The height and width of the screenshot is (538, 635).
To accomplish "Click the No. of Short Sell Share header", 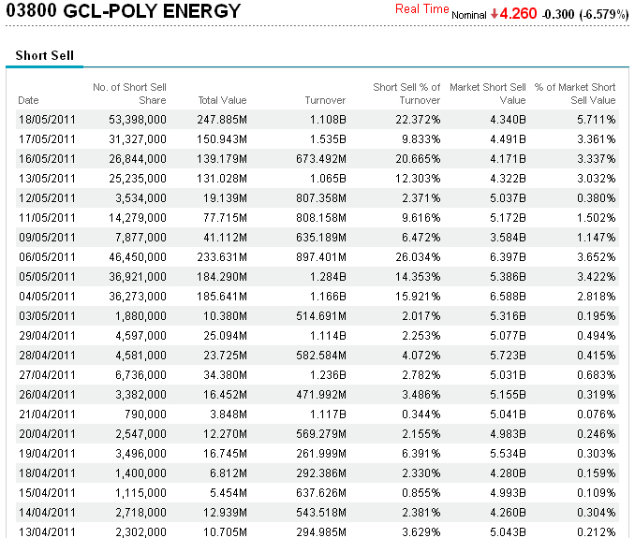I will [x=129, y=94].
